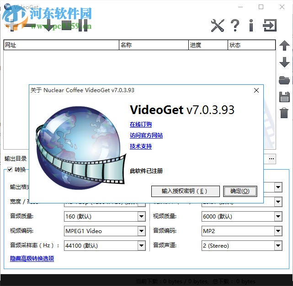Move the item up with the up arrow
The height and width of the screenshot is (286, 293).
[284, 46]
